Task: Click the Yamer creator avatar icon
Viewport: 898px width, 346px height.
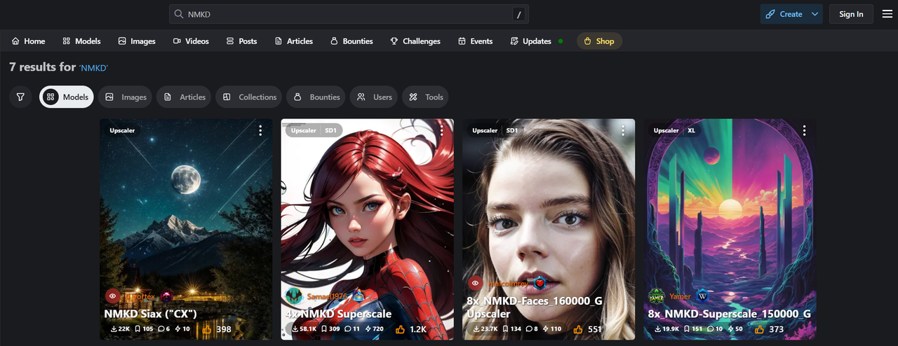Action: tap(656, 296)
